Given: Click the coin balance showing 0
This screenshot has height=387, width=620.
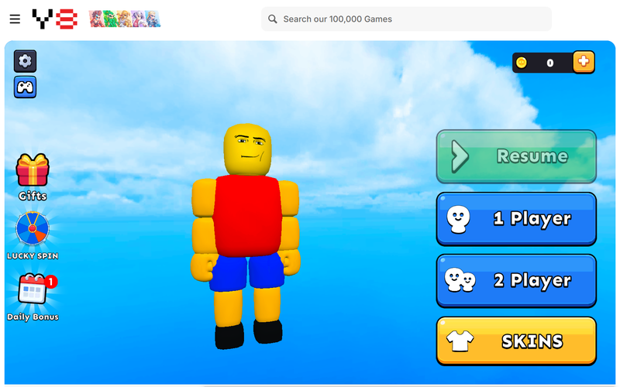Looking at the screenshot, I should [x=550, y=63].
